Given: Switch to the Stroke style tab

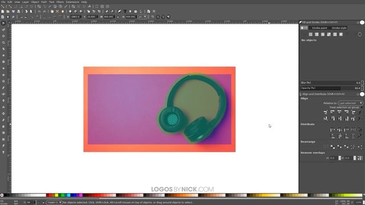Looking at the screenshot, I should 339,28.
